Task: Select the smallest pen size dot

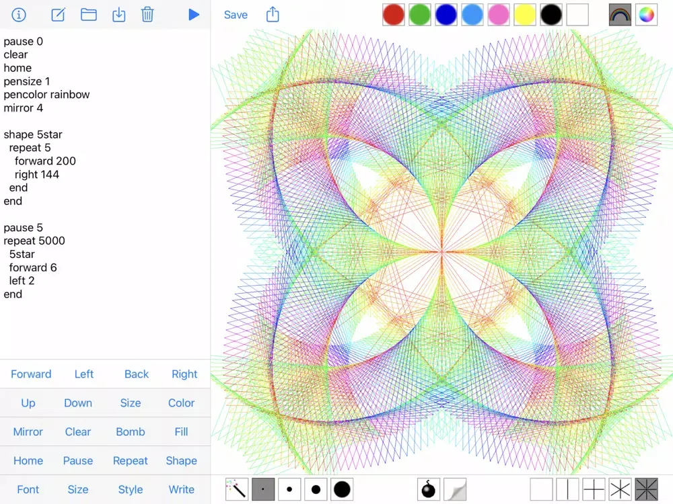Action: (263, 489)
